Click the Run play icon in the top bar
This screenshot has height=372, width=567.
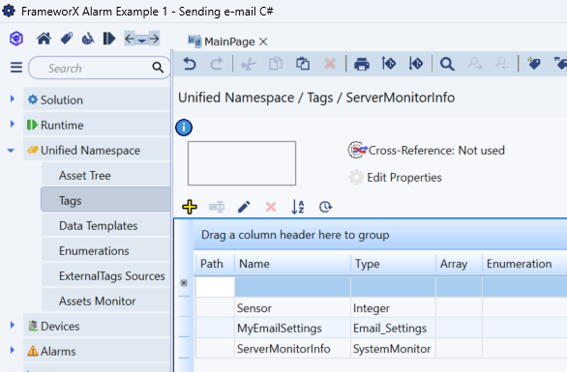click(108, 39)
